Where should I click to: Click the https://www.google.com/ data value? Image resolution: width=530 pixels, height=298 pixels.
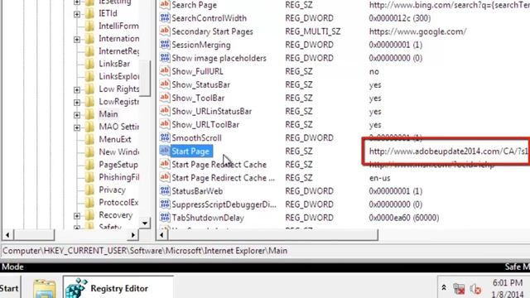tap(417, 31)
